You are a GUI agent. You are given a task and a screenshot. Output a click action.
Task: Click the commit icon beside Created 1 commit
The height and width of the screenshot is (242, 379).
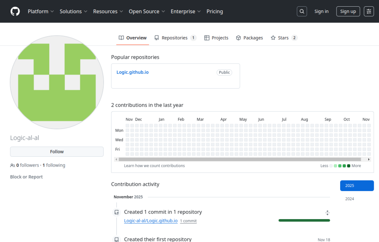(x=117, y=212)
